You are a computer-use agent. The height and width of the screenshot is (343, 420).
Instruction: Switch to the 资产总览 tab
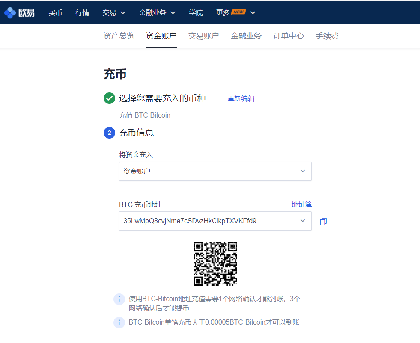coord(119,36)
